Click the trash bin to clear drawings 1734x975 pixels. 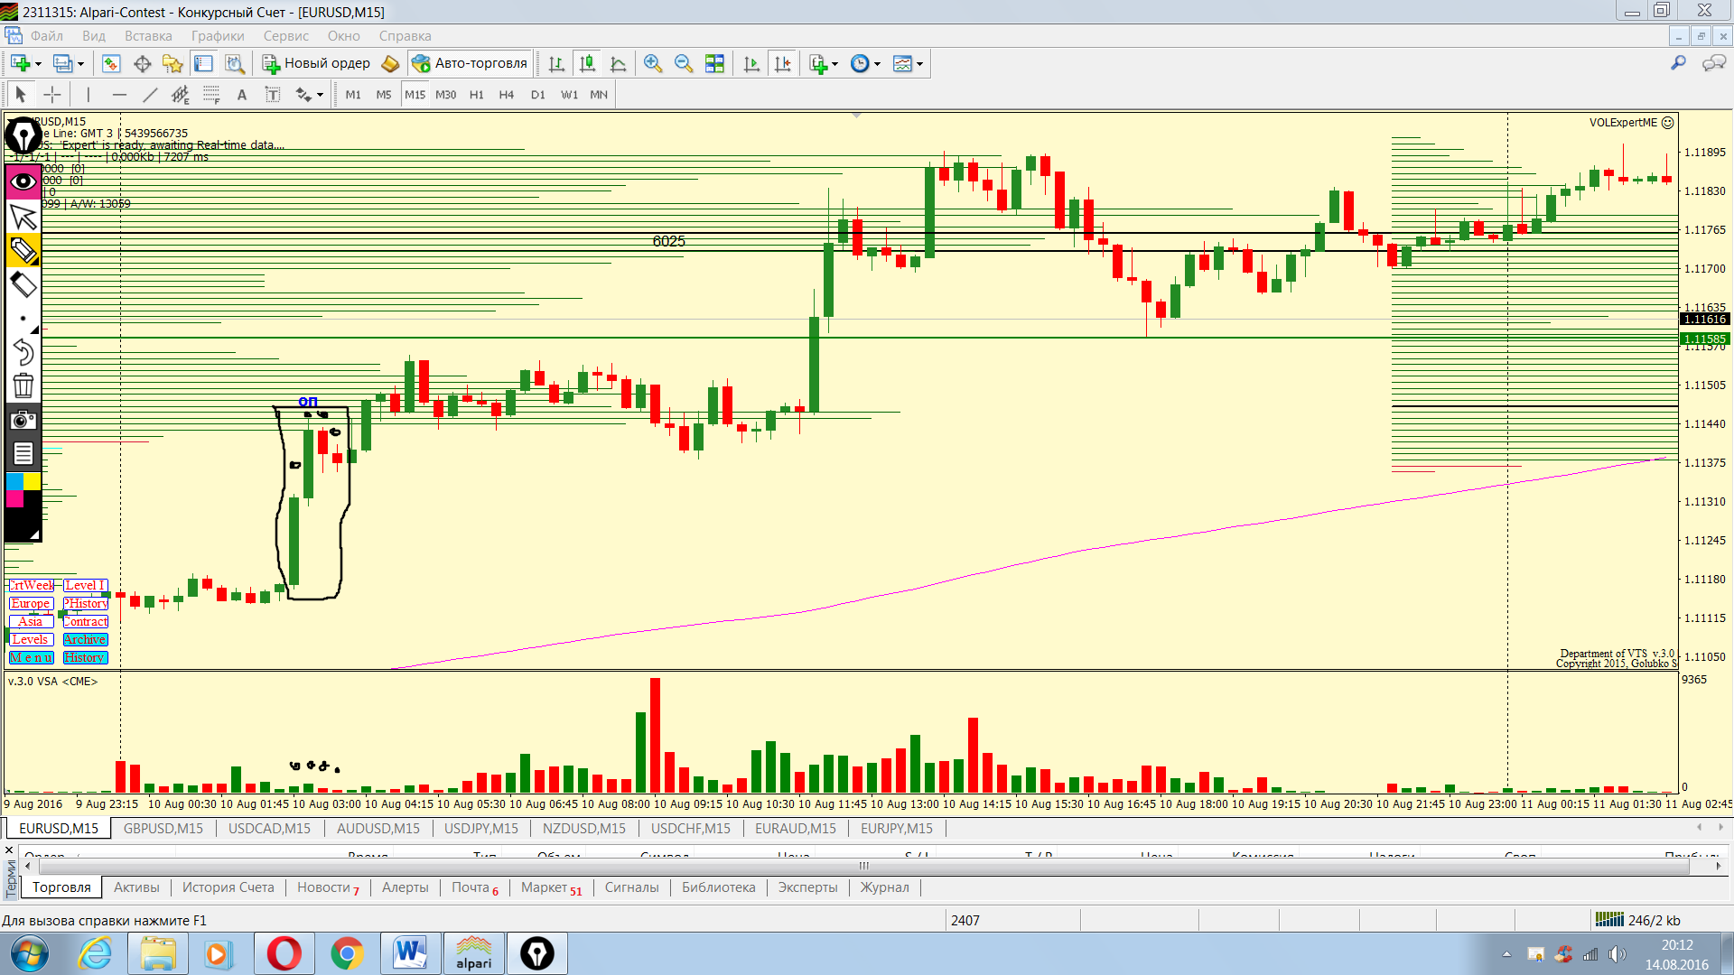(x=23, y=386)
